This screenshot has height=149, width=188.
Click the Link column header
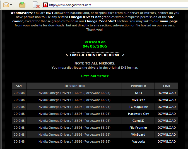pos(167,86)
